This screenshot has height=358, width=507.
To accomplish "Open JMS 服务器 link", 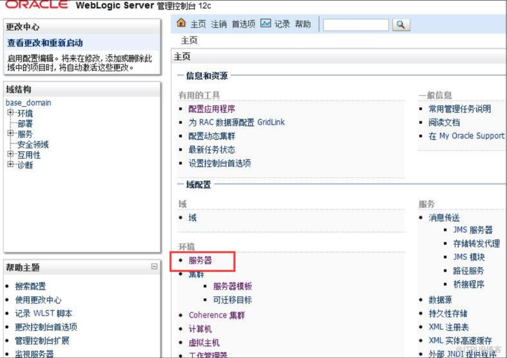I will coord(473,230).
